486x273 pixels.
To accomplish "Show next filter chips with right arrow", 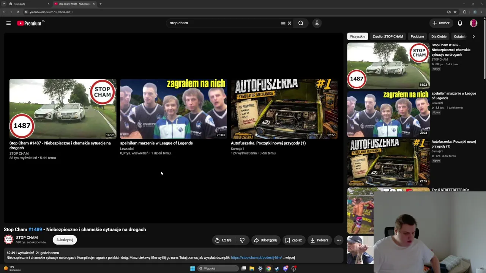I will click(473, 37).
